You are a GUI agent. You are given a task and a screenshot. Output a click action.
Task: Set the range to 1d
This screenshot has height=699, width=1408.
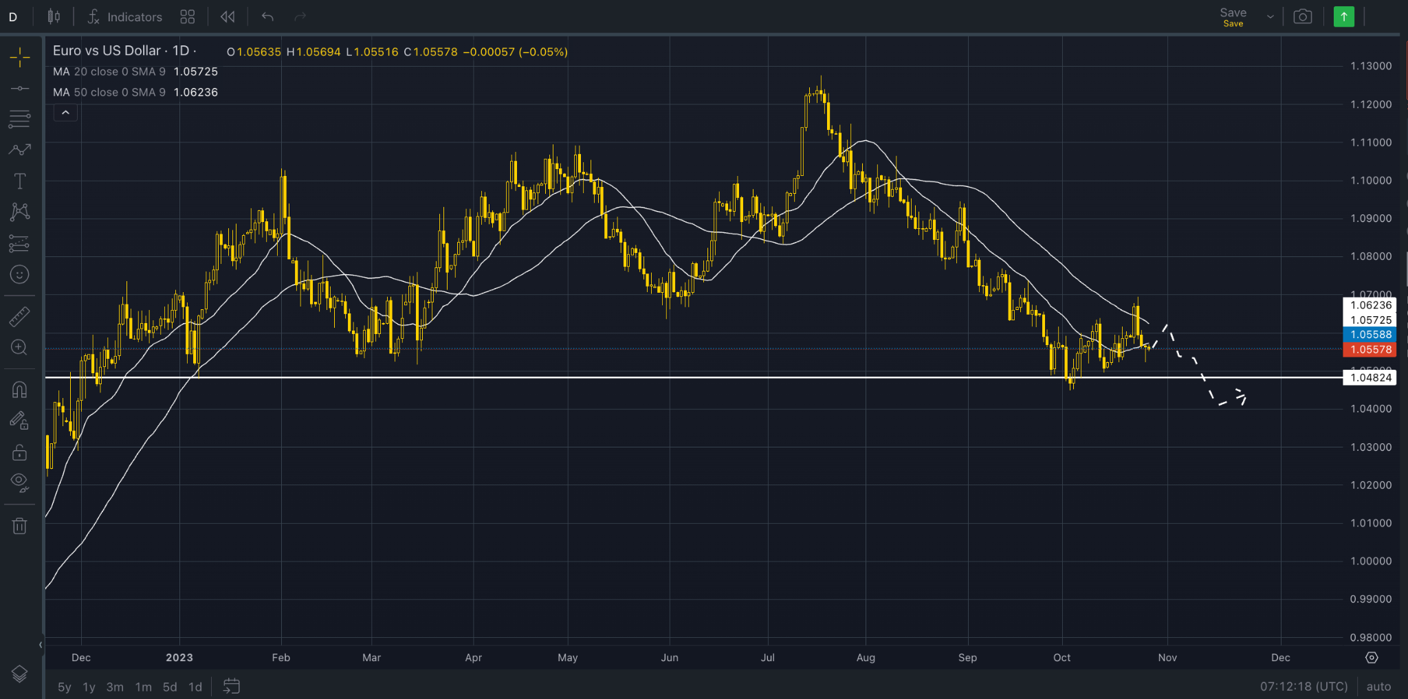pos(195,687)
